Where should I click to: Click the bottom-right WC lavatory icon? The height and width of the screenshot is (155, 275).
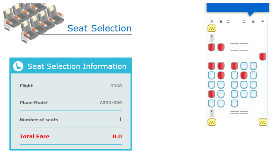(x=263, y=122)
